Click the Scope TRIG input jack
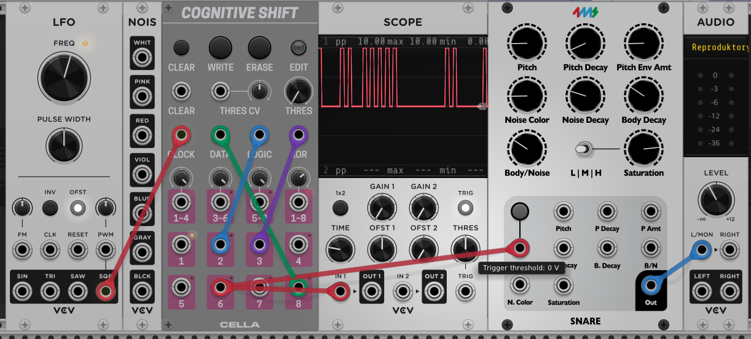Screen dimensions: 751x339 click(x=465, y=292)
